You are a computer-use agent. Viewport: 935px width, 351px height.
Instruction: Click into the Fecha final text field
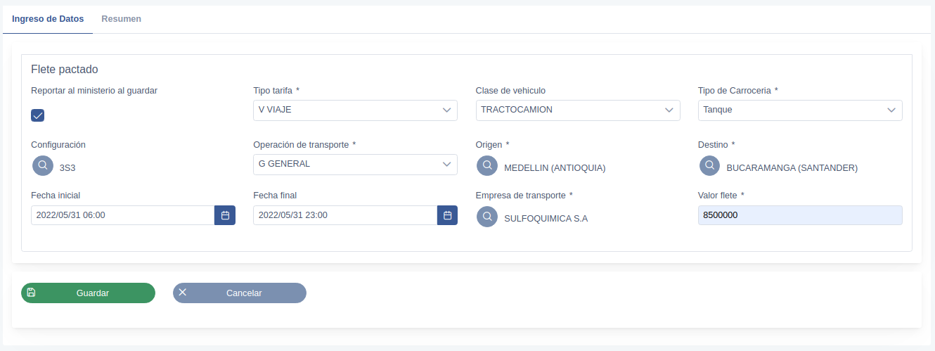pyautogui.click(x=344, y=215)
